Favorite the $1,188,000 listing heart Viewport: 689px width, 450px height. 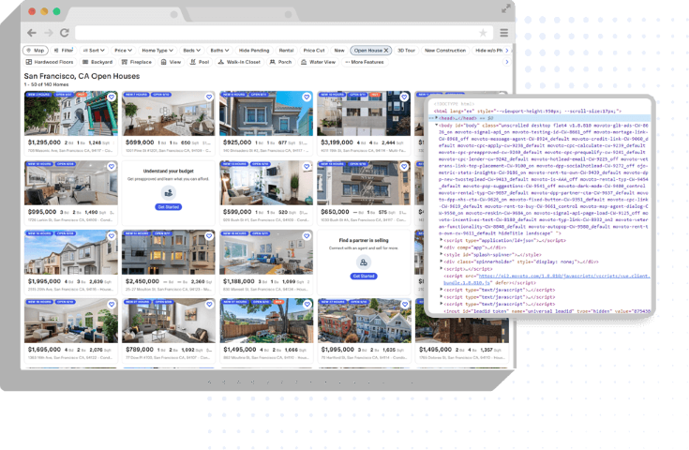tap(307, 236)
